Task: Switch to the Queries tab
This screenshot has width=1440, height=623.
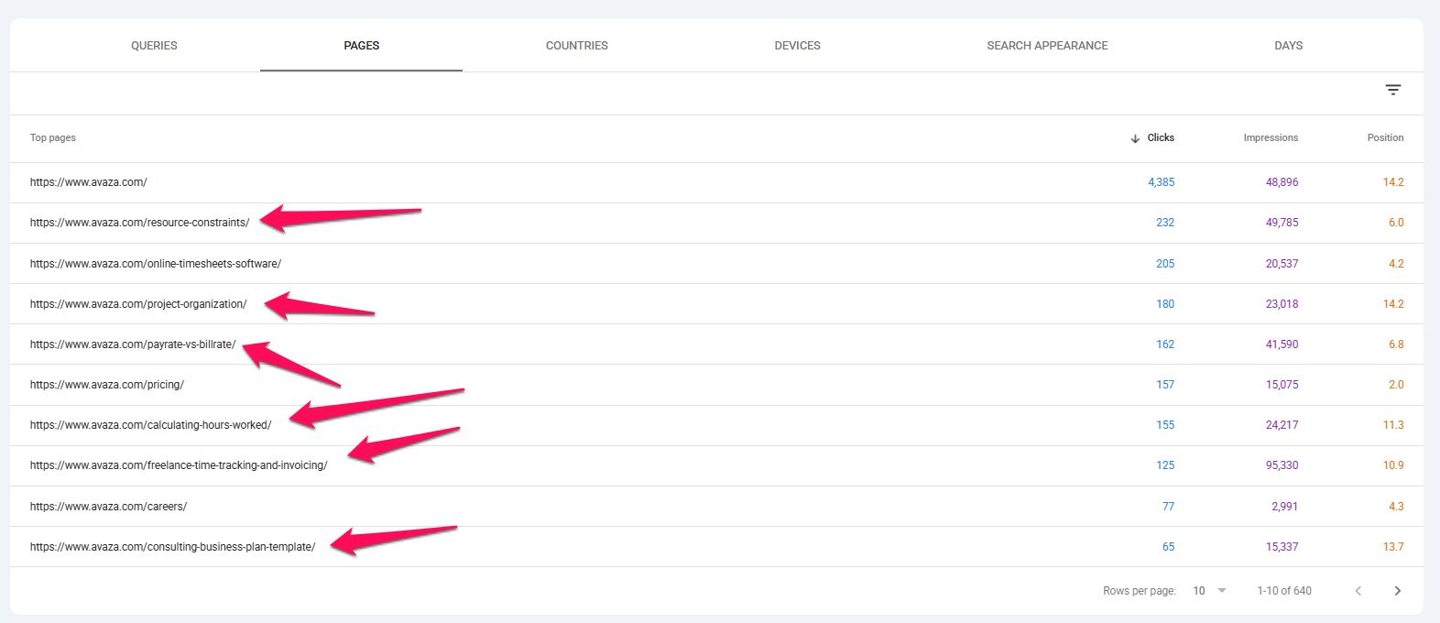Action: [x=154, y=45]
